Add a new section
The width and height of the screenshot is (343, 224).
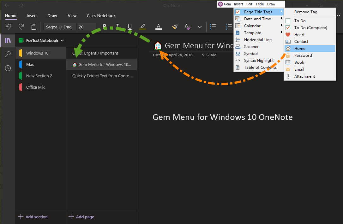pos(33,217)
